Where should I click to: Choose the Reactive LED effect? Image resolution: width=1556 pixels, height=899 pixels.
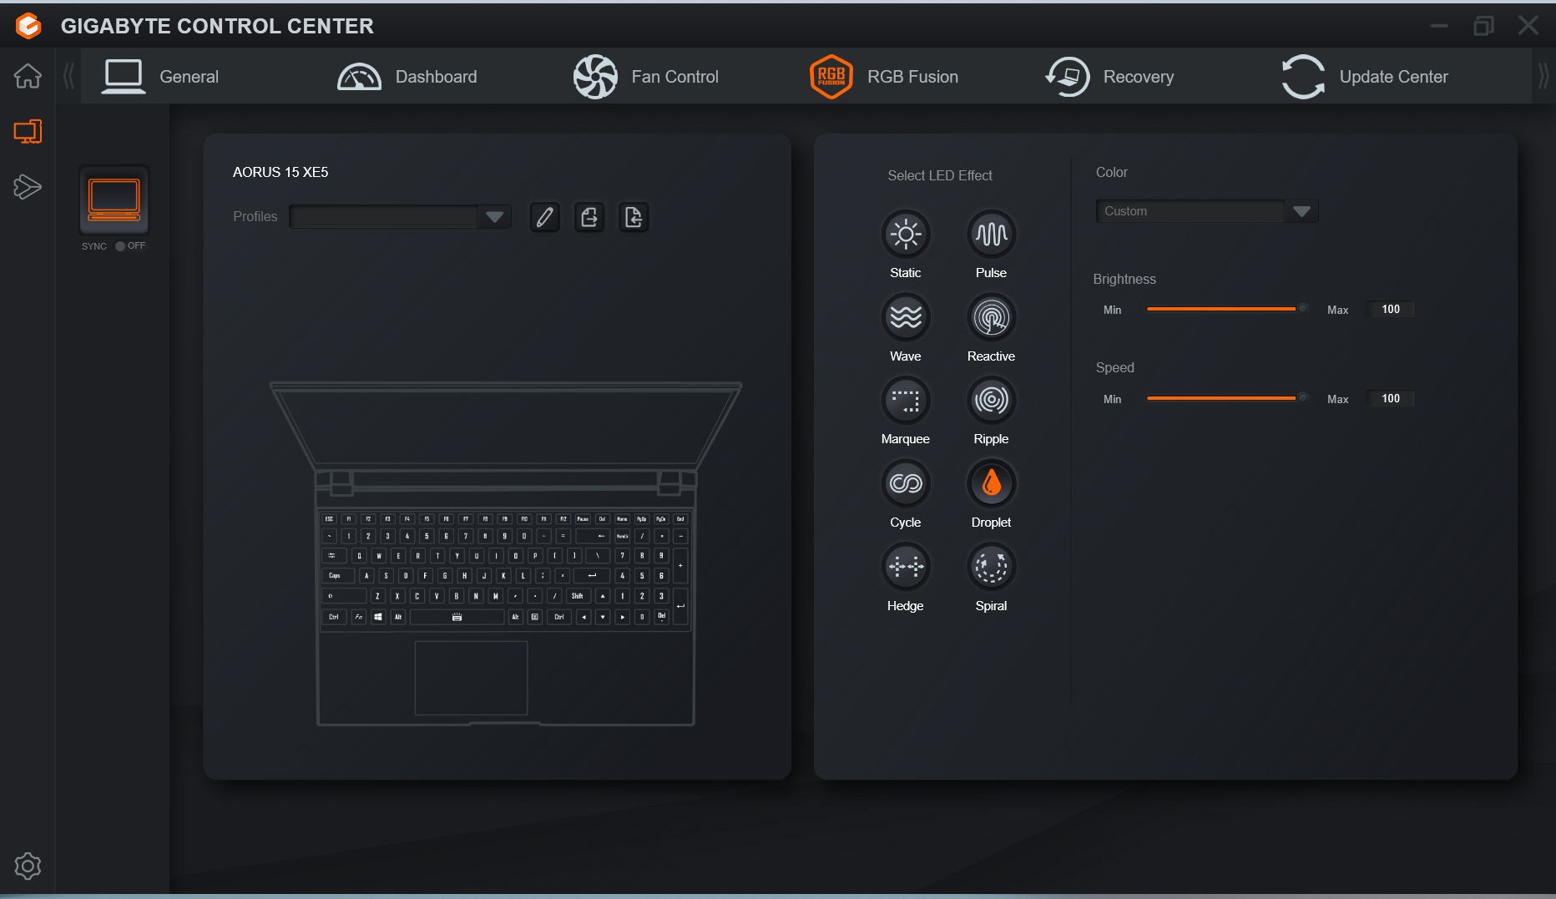pyautogui.click(x=991, y=317)
